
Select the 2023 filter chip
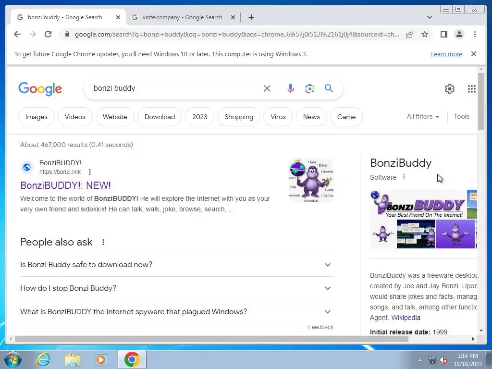click(x=199, y=117)
